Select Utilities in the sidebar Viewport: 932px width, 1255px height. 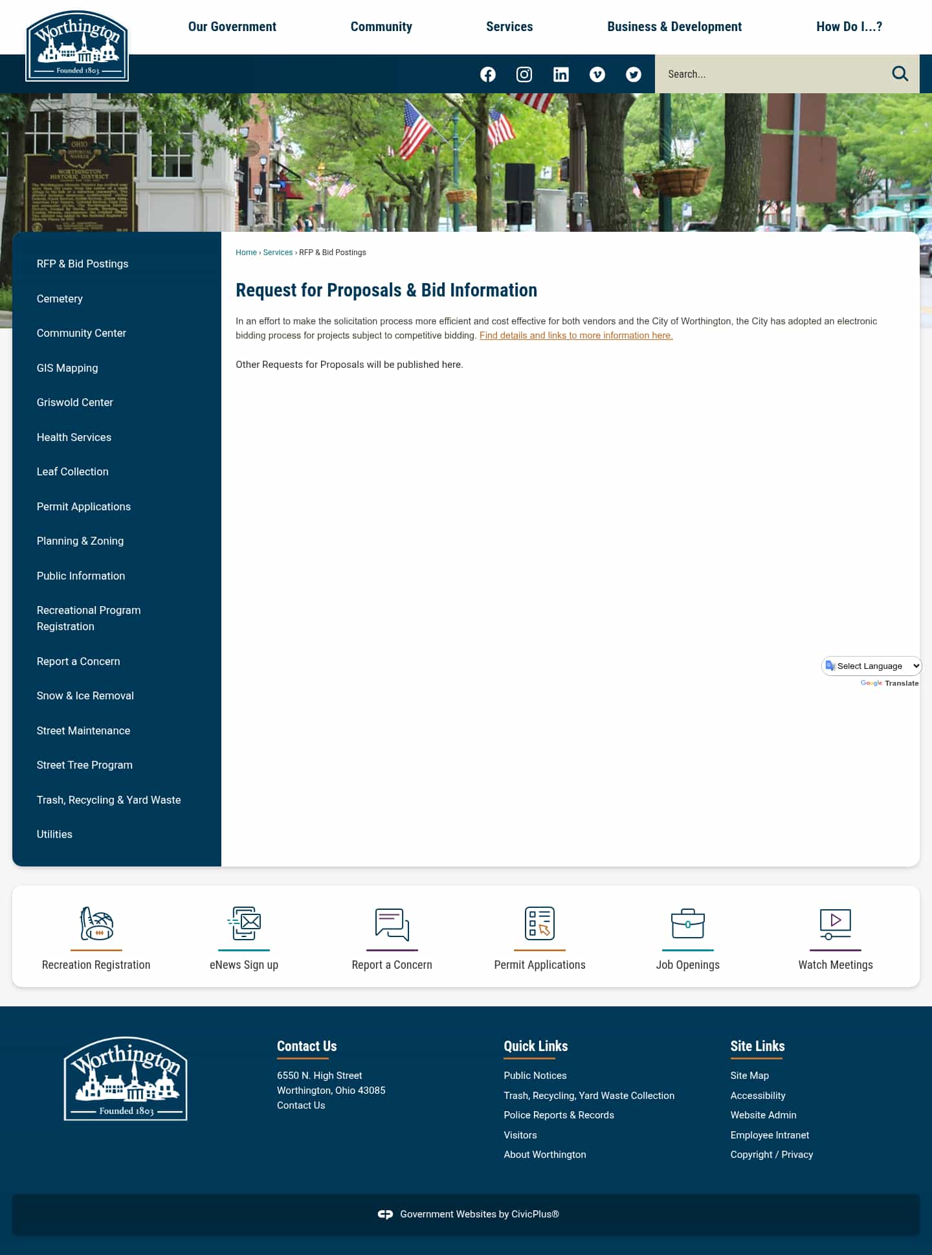[x=54, y=834]
